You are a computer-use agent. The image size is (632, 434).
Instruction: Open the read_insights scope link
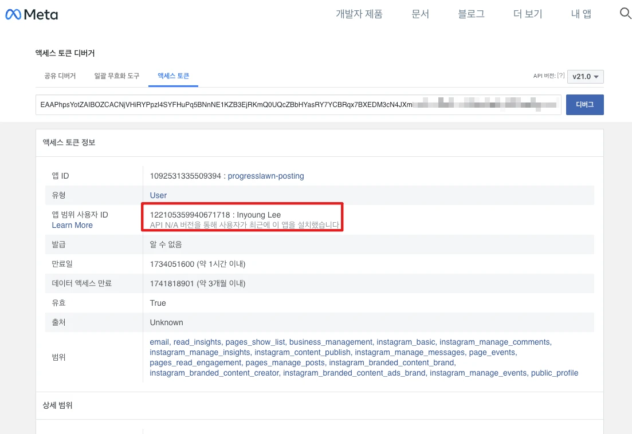coord(198,342)
